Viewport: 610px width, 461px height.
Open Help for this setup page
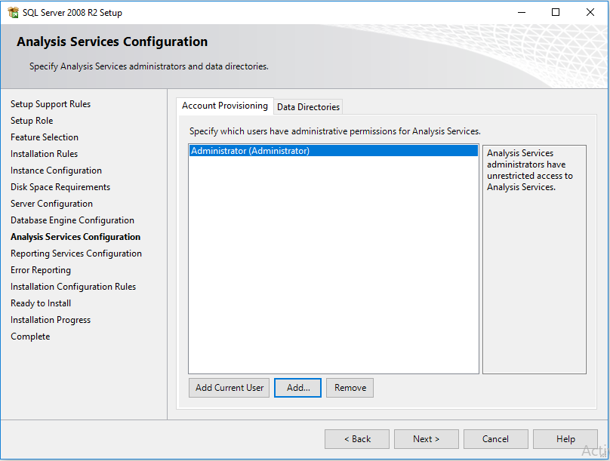[x=565, y=439]
